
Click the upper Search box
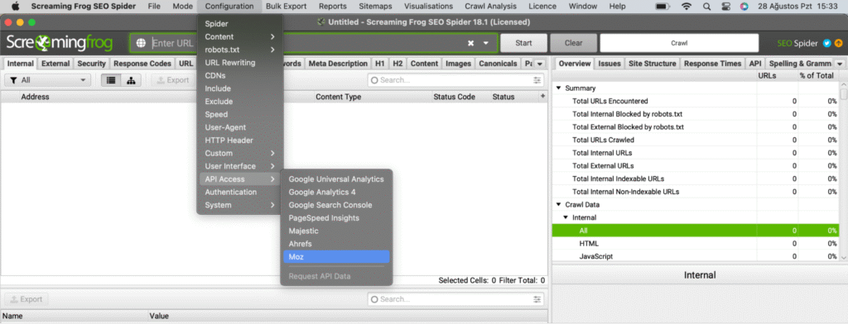(x=456, y=80)
